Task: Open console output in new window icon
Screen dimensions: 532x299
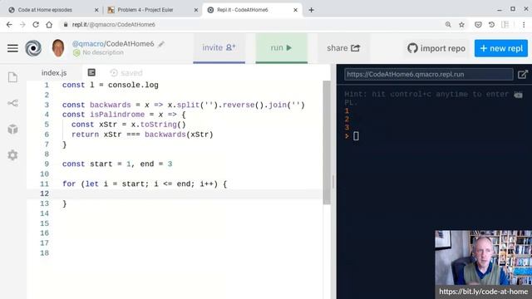Action: click(x=523, y=74)
